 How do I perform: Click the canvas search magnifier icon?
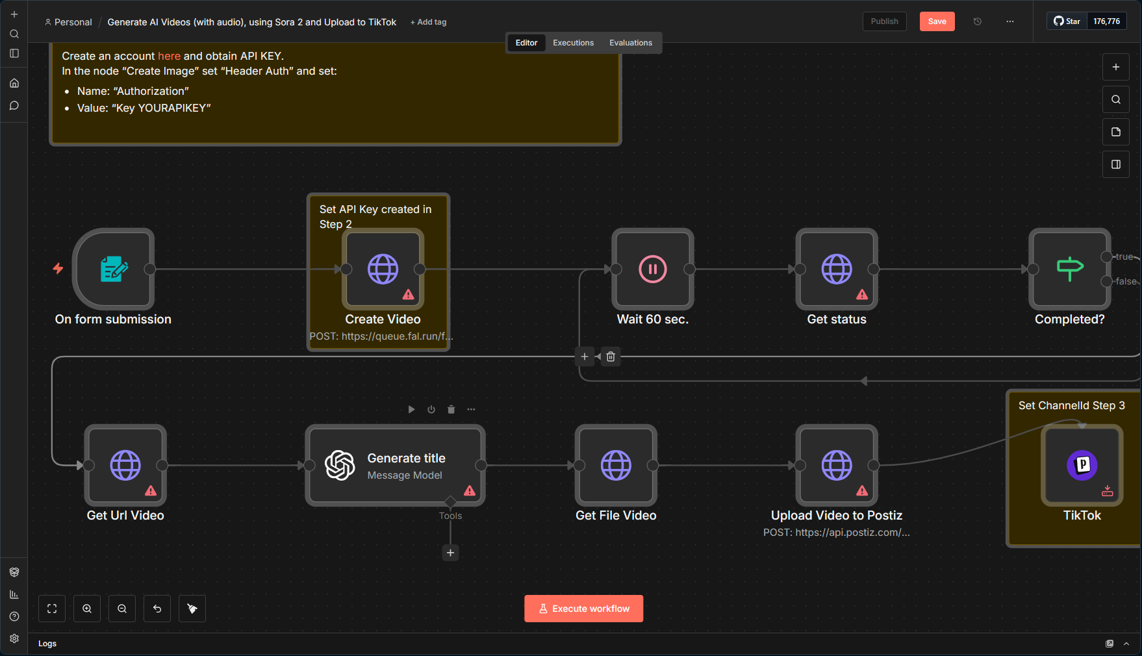pyautogui.click(x=1115, y=99)
